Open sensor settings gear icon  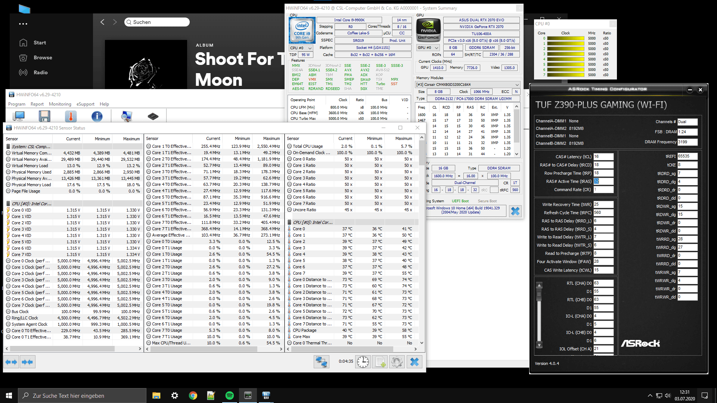pyautogui.click(x=397, y=362)
